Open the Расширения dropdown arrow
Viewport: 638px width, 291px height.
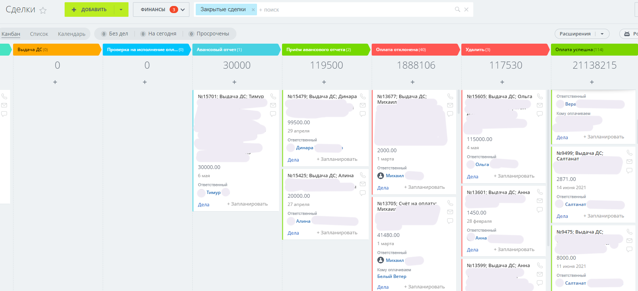602,34
